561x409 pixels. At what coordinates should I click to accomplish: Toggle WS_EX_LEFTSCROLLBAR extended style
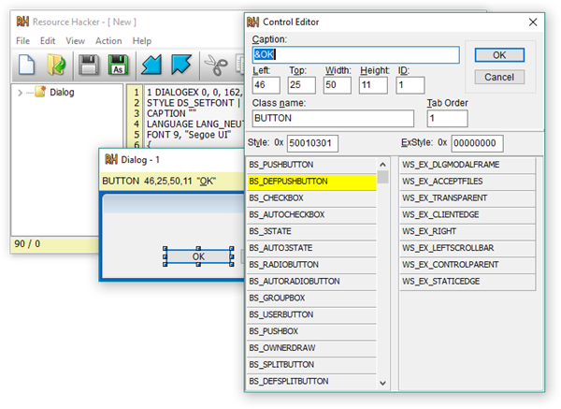click(x=467, y=248)
